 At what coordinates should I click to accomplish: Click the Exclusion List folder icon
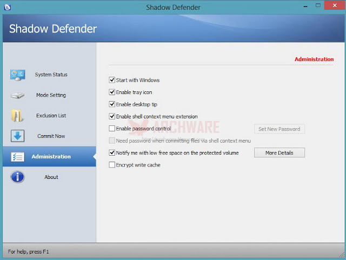tap(17, 116)
